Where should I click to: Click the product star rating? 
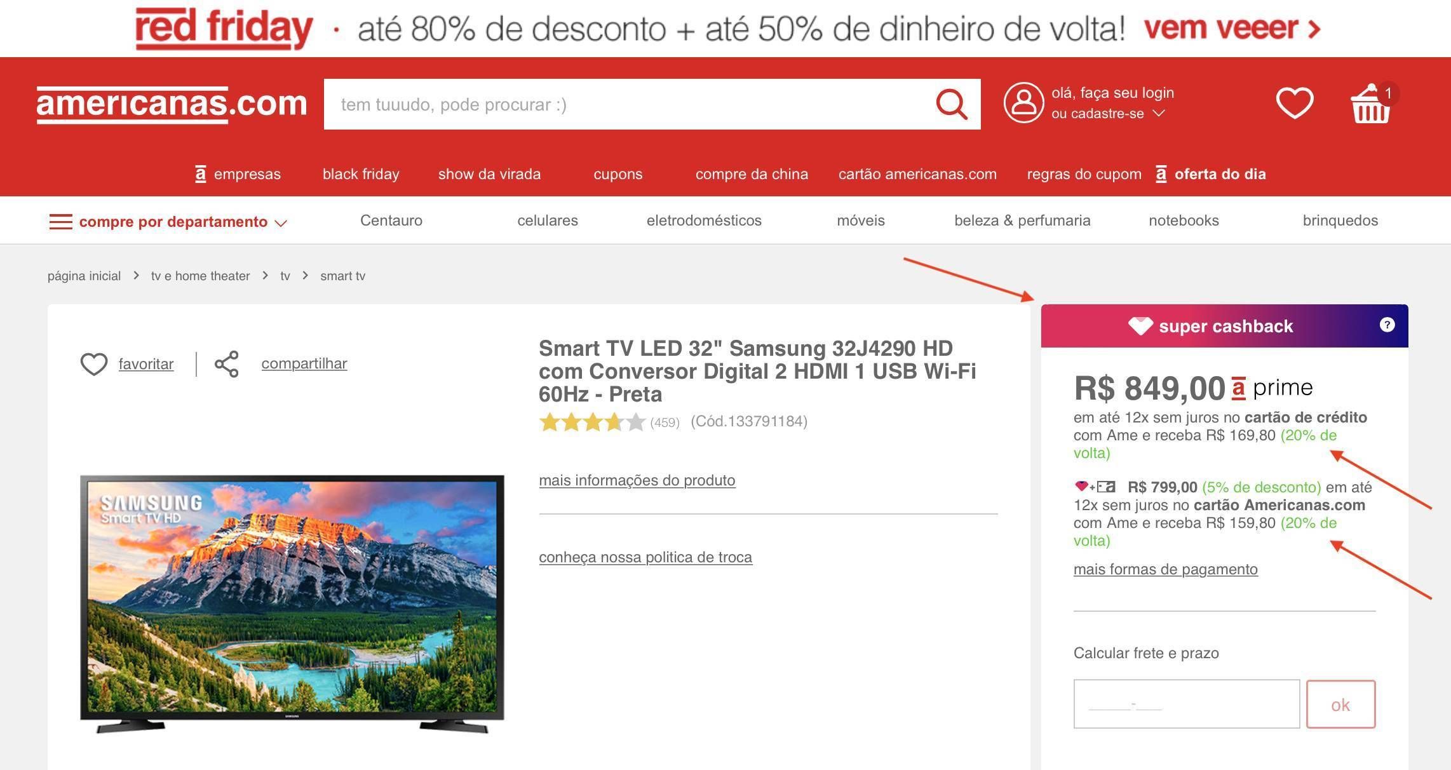[x=592, y=422]
